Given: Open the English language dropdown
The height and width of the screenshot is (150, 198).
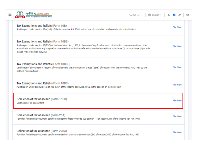Looking at the screenshot, I should [x=156, y=15].
